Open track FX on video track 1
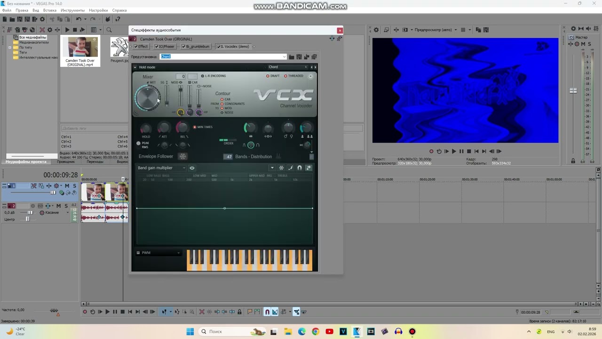This screenshot has width=602, height=339. (49, 186)
